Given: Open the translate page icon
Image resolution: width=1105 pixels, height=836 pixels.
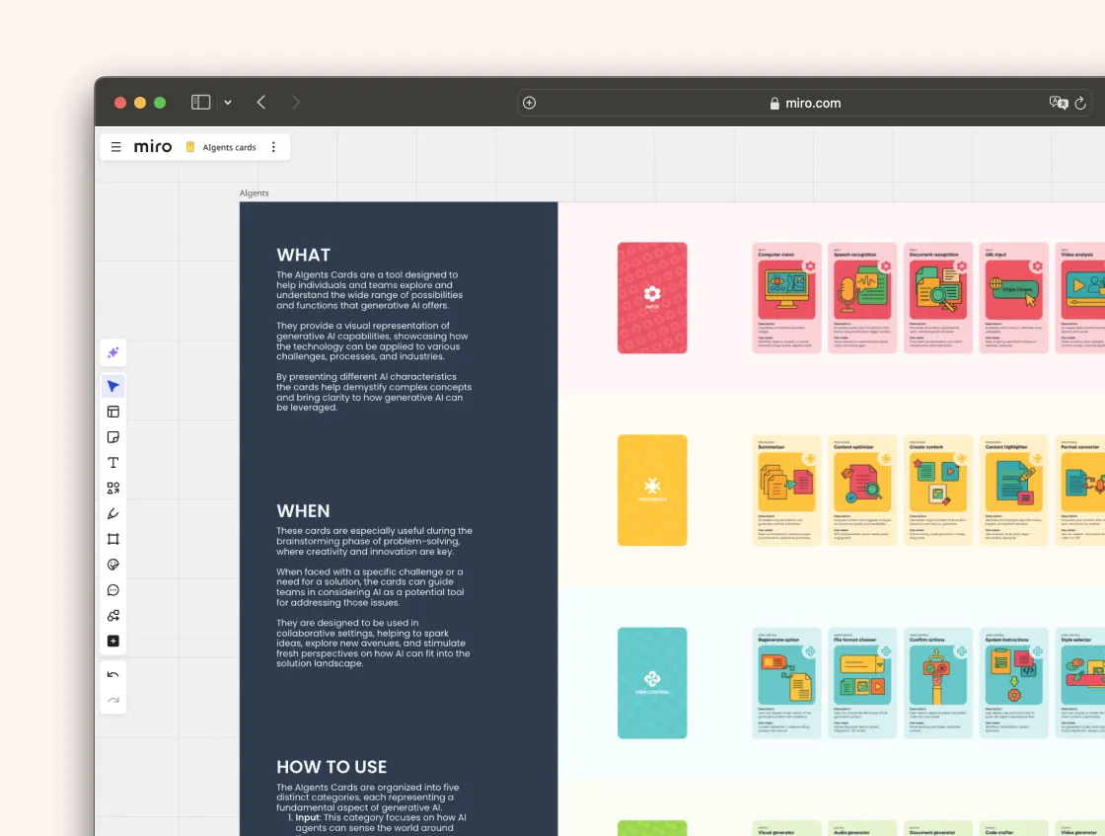Looking at the screenshot, I should (x=1059, y=103).
